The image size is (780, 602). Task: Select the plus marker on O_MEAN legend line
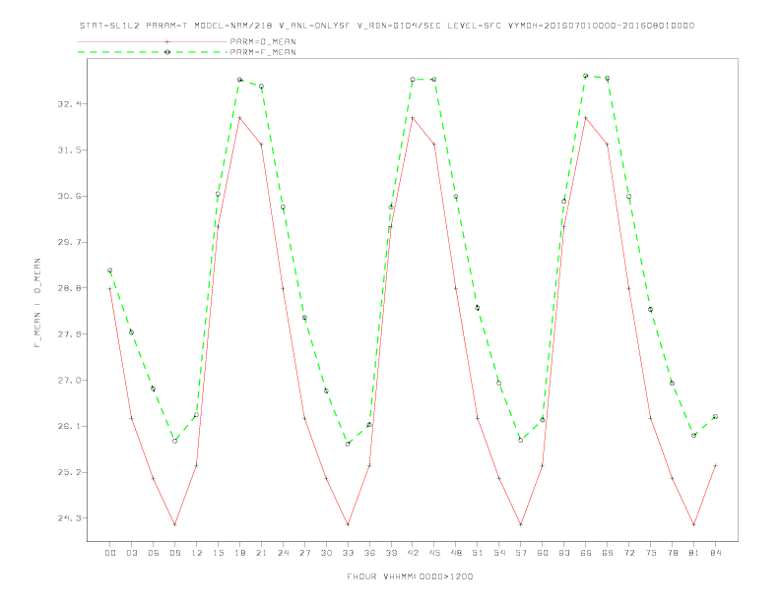tap(167, 41)
